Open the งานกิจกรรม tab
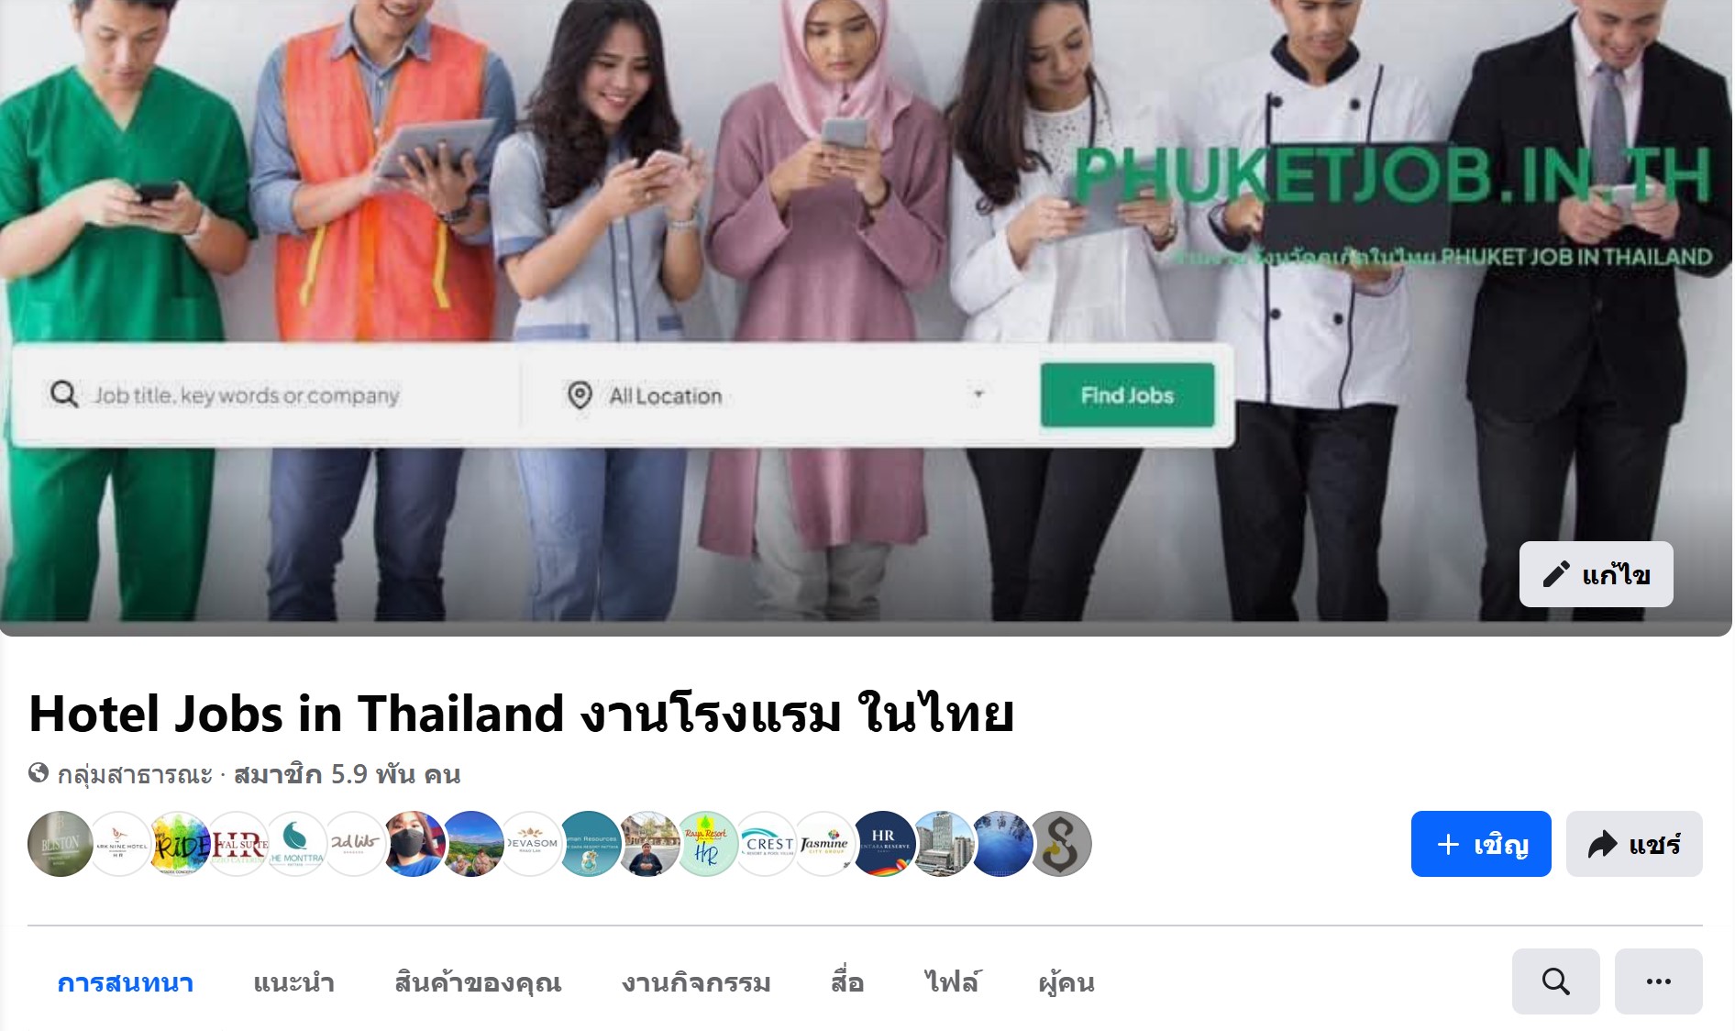This screenshot has width=1735, height=1031. pyautogui.click(x=696, y=982)
